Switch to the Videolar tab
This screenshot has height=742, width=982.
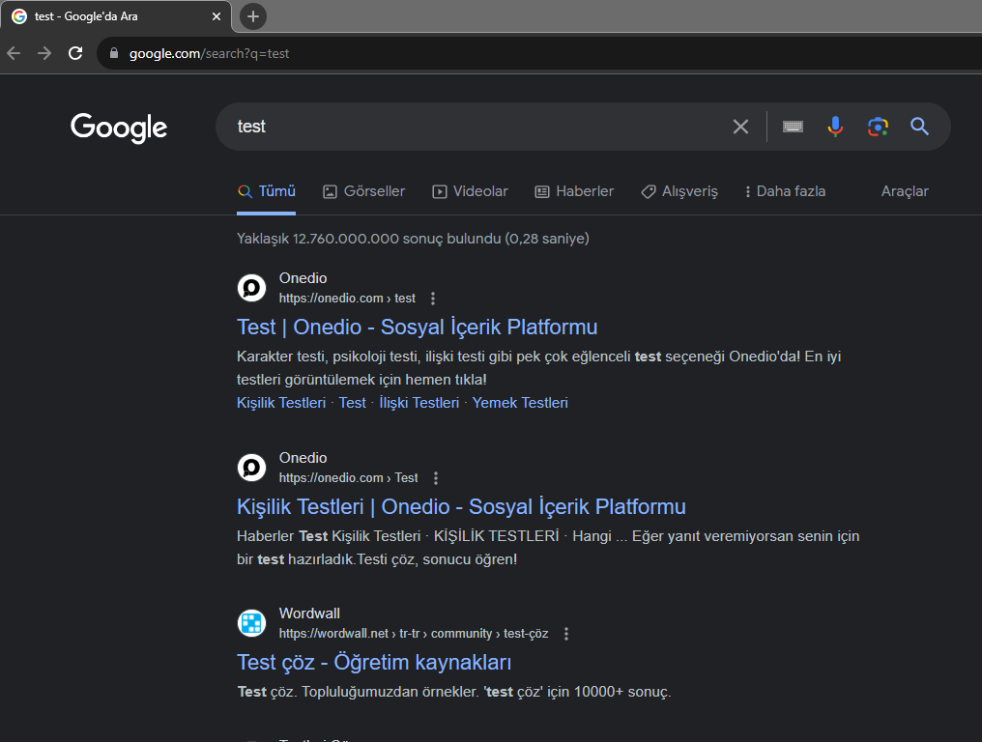[471, 191]
